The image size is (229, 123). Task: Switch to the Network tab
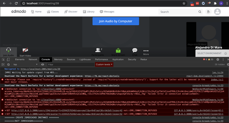point(33,60)
